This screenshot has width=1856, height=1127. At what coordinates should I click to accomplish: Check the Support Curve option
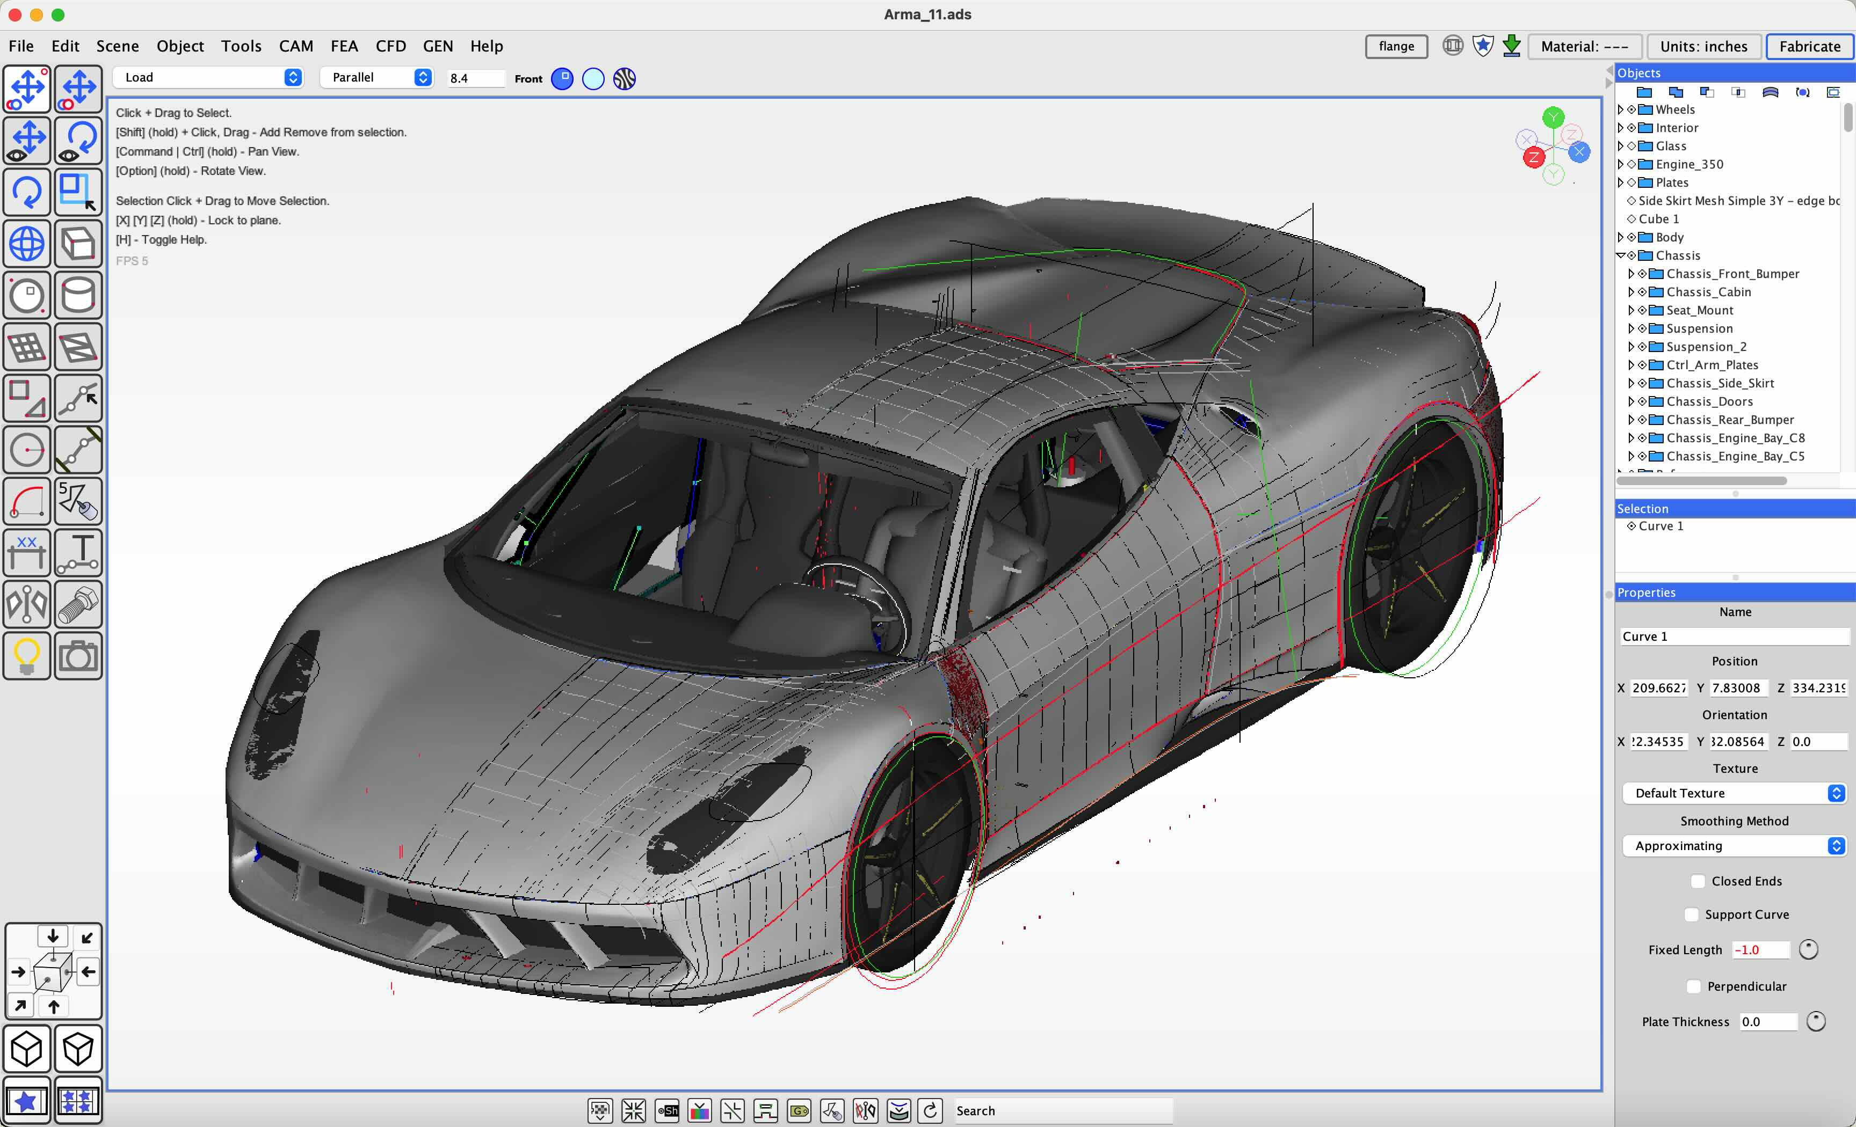1692,914
